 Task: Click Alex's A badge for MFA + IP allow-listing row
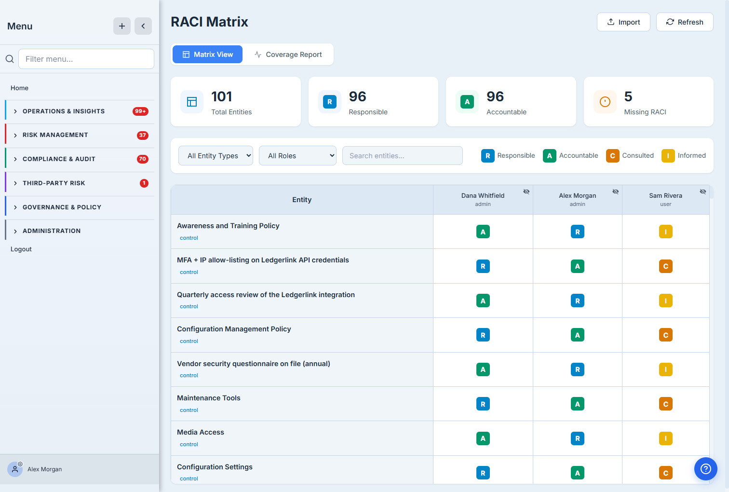tap(578, 266)
